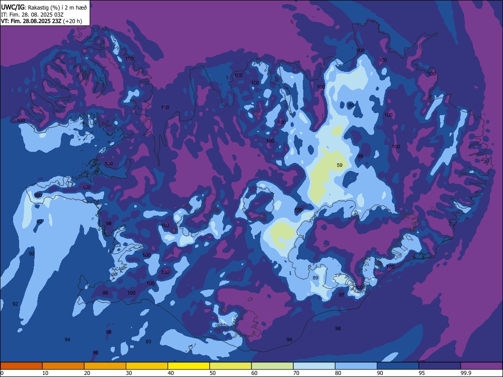The width and height of the screenshot is (503, 377).
Task: Click the 90–95 dark blue legend swatch
Action: coord(398,366)
